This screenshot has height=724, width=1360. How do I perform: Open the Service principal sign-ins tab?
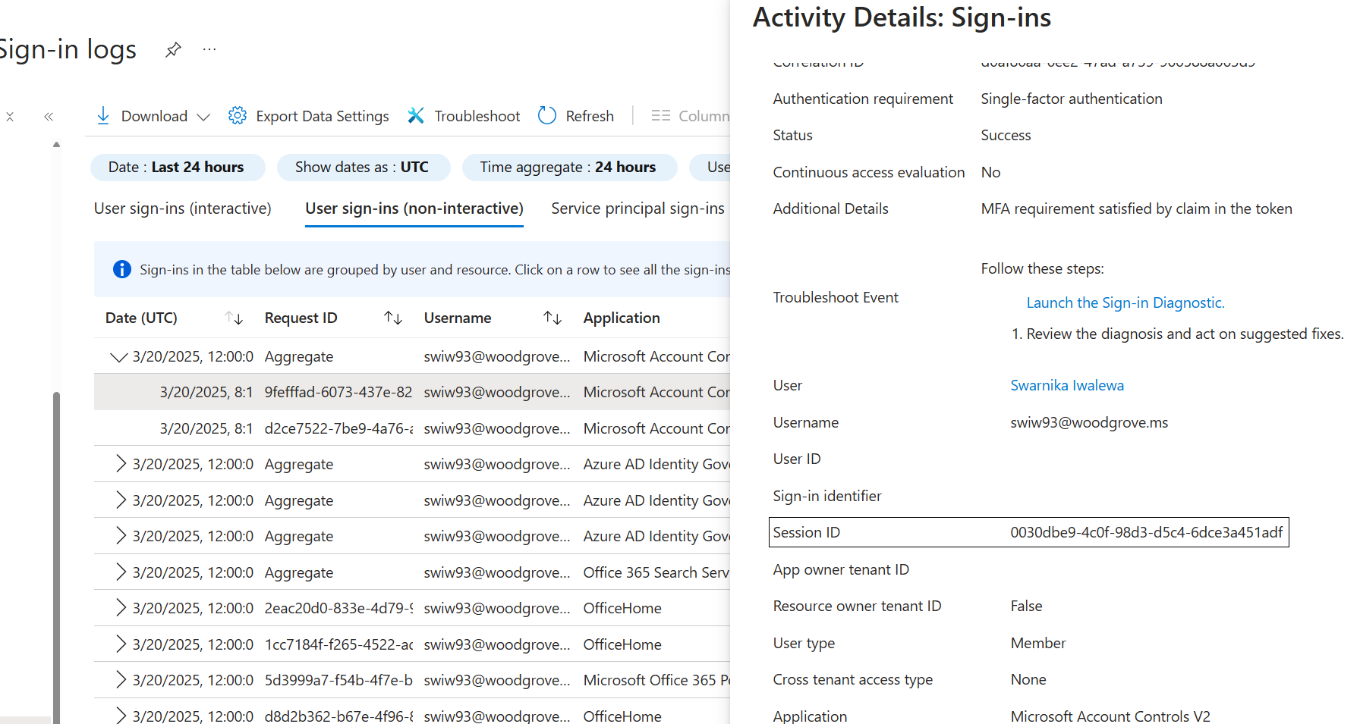[638, 208]
